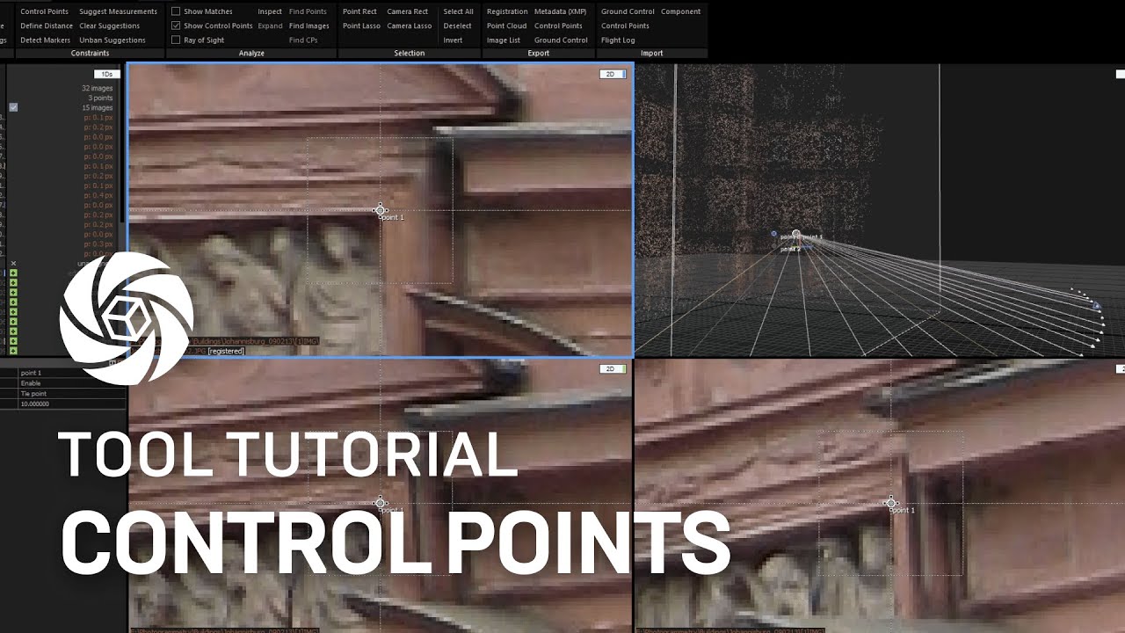1125x633 pixels.
Task: Import a Component
Action: pyautogui.click(x=680, y=11)
